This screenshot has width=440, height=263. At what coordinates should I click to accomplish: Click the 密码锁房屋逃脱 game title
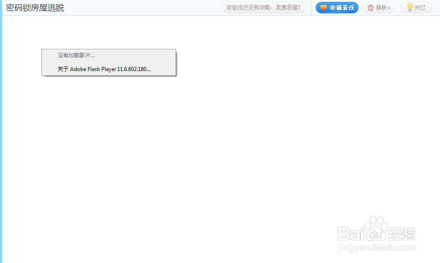point(35,7)
